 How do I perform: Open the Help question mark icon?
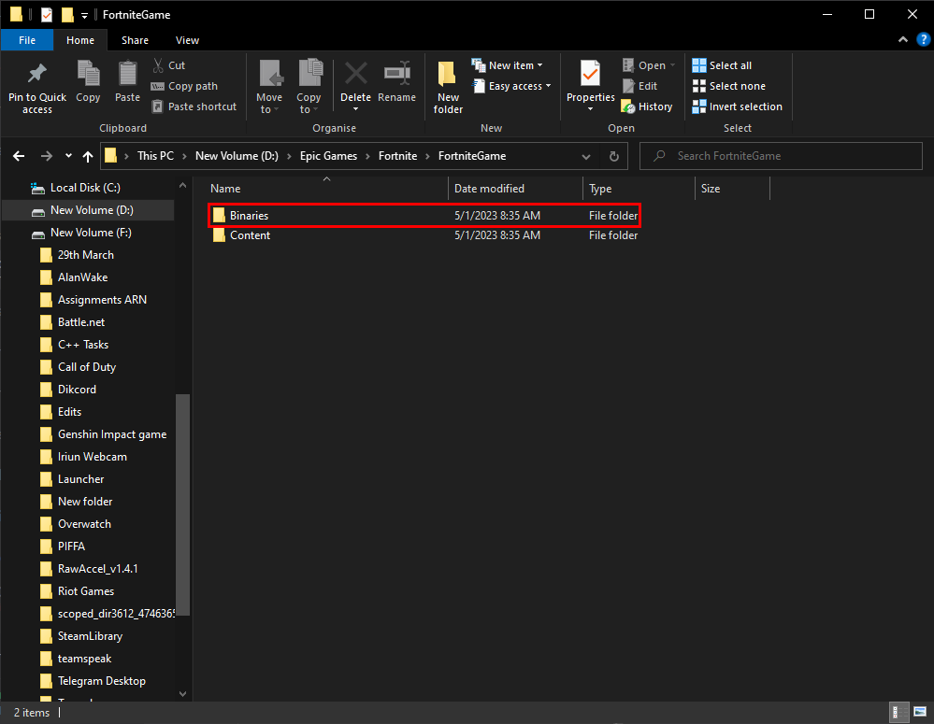(923, 40)
